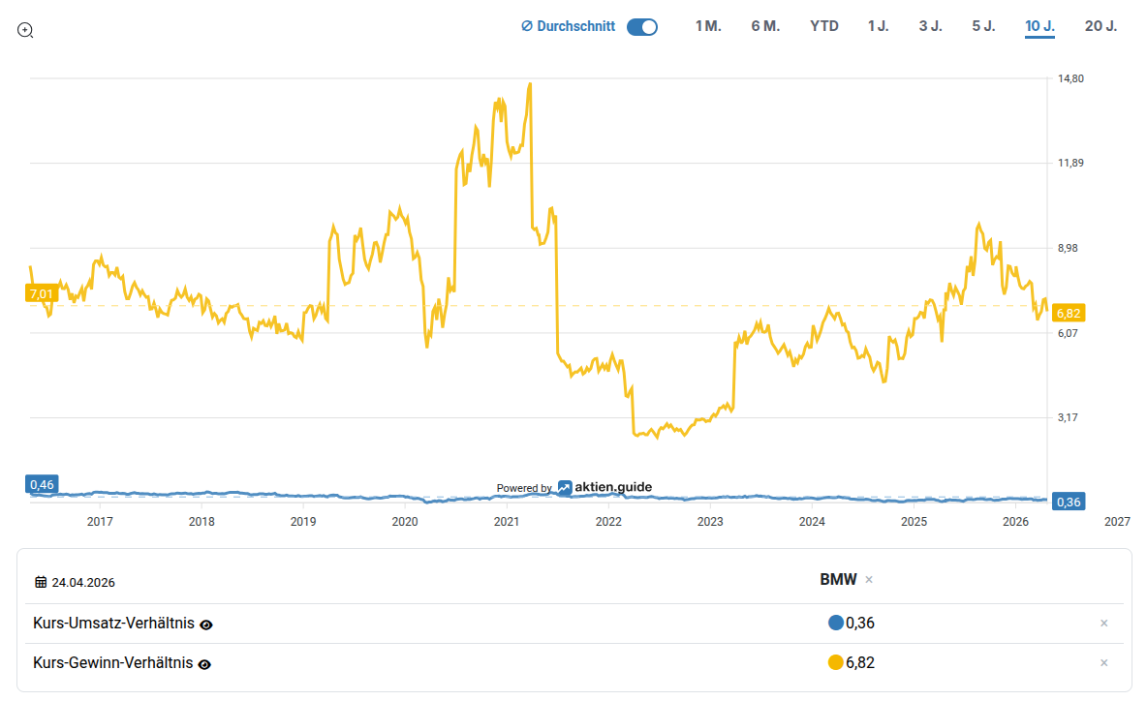The height and width of the screenshot is (701, 1147).
Task: Select the 1 M. time range
Action: pos(708,26)
